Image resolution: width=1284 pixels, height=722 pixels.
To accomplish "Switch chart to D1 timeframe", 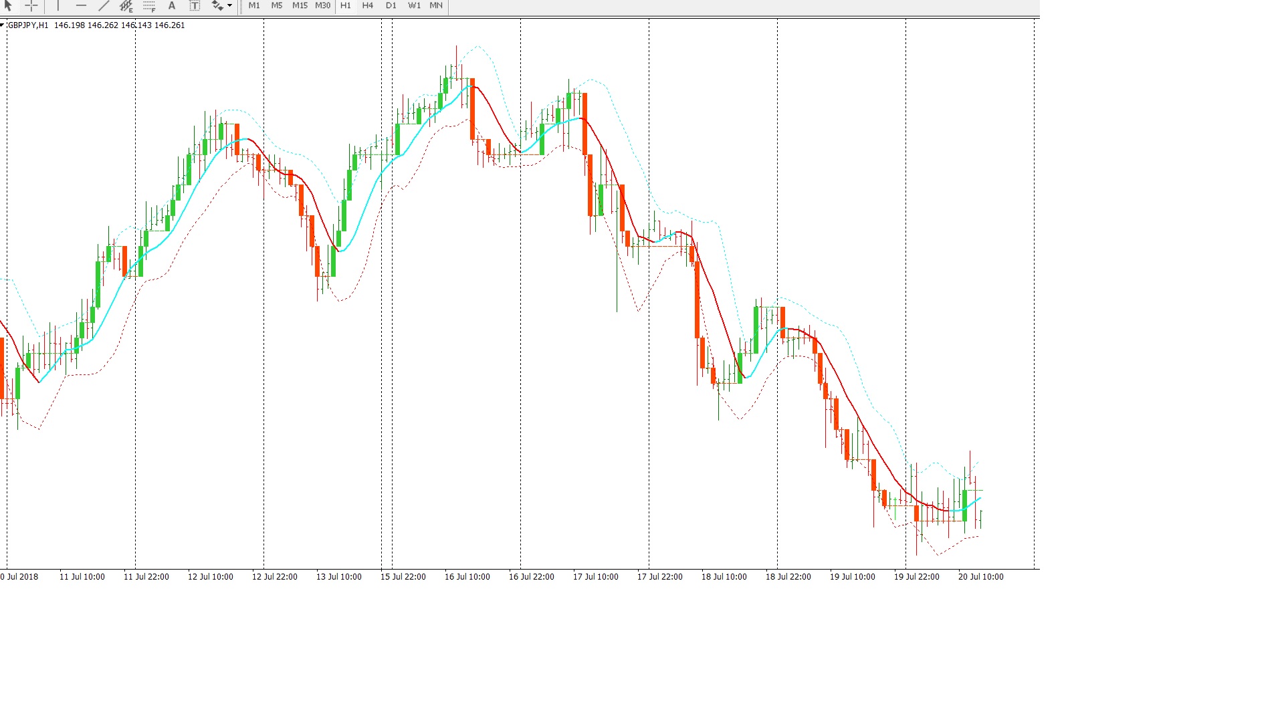I will 391,5.
